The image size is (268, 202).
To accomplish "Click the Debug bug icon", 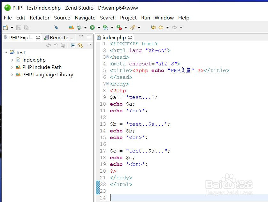I will (79, 27).
